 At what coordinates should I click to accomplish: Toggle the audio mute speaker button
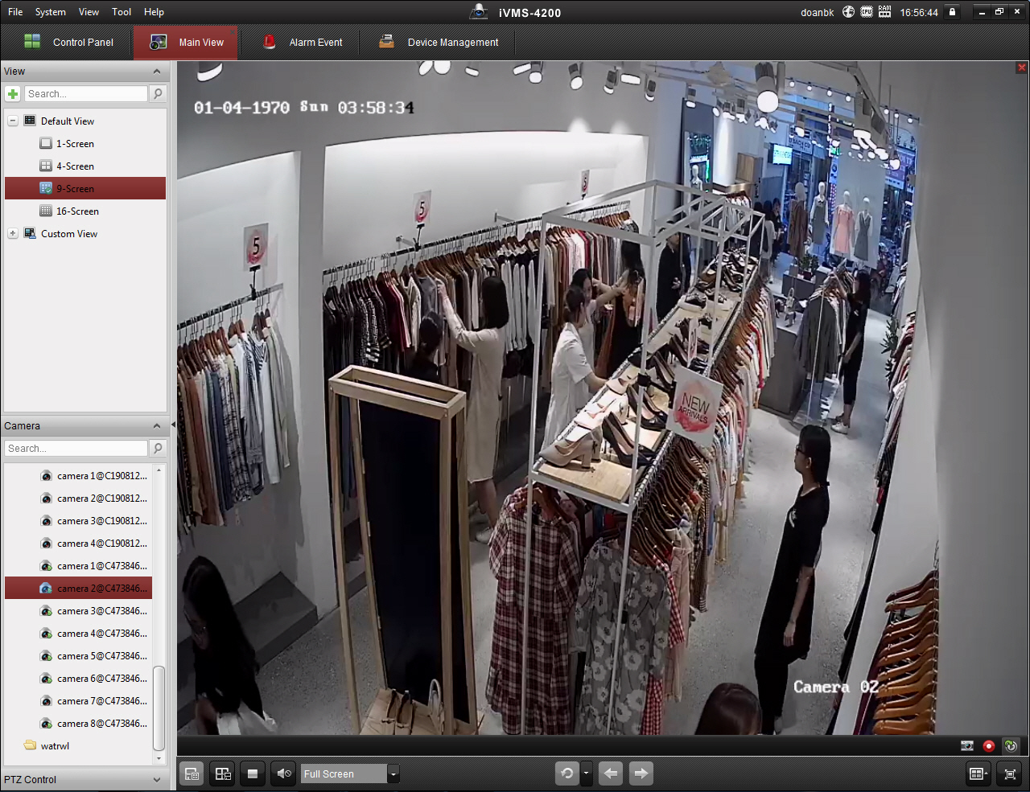pyautogui.click(x=283, y=774)
